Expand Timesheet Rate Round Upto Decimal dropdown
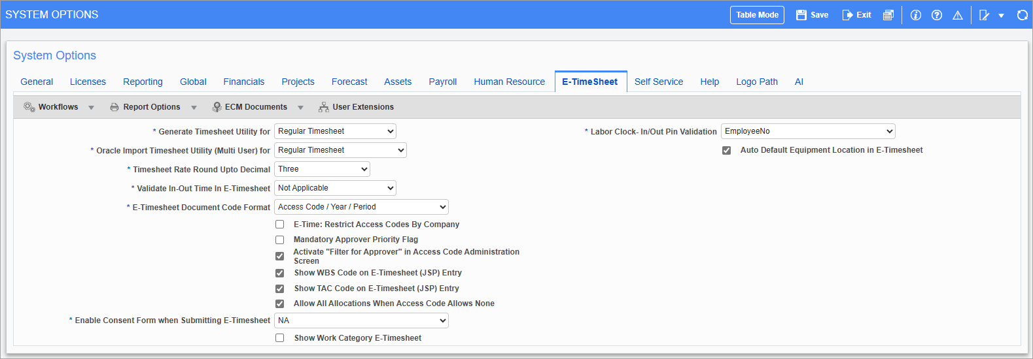Image resolution: width=1033 pixels, height=359 pixels. coord(322,169)
